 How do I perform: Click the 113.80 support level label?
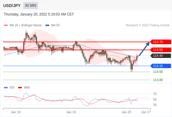point(158,80)
